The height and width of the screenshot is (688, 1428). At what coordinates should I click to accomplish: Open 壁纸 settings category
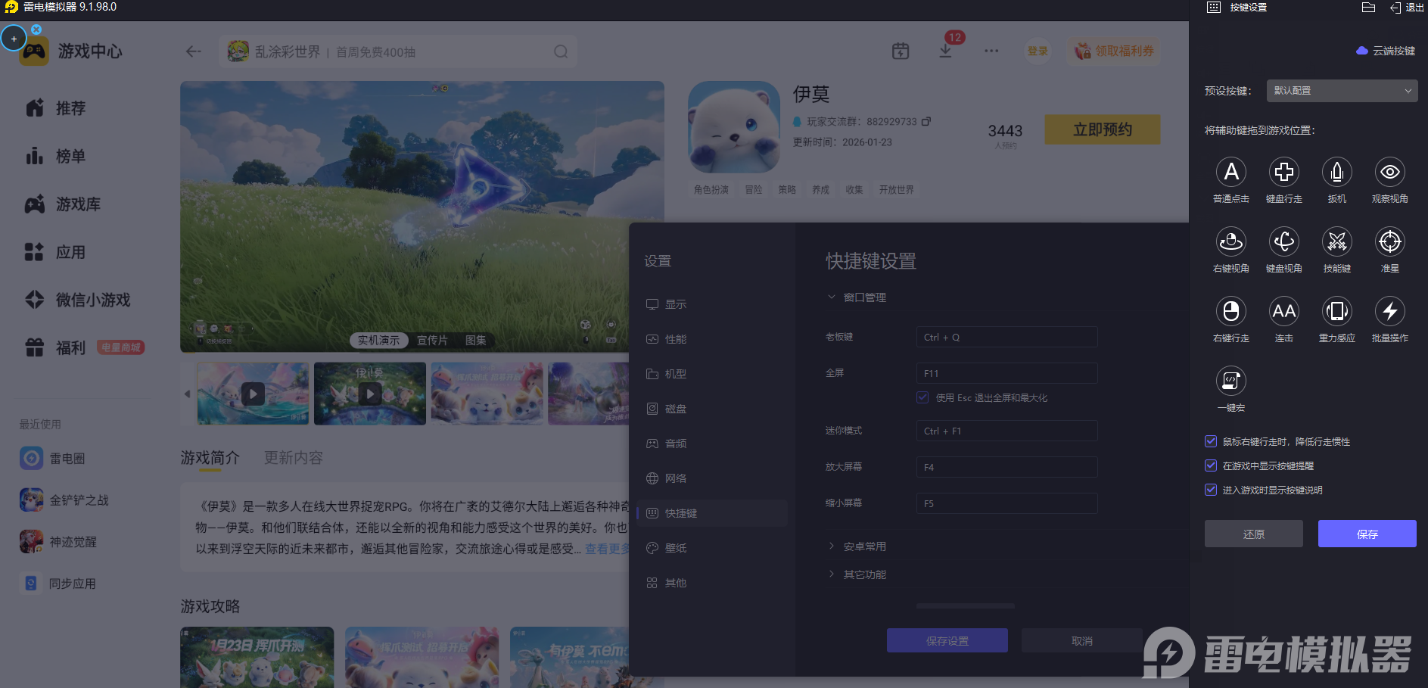(x=712, y=548)
